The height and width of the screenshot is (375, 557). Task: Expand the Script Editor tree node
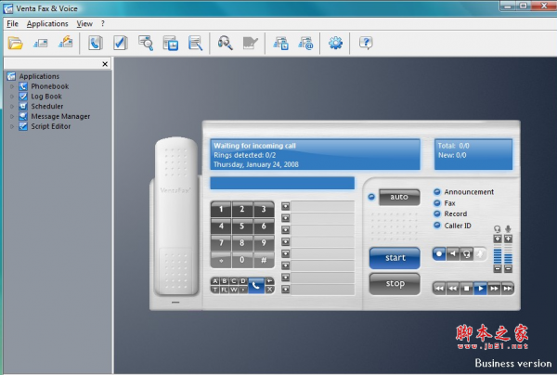click(12, 126)
